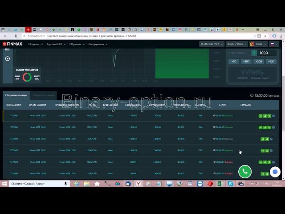This screenshot has height=214, width=285.
Task: Click the Alice microphone icon in taskbar
Action: (66, 183)
